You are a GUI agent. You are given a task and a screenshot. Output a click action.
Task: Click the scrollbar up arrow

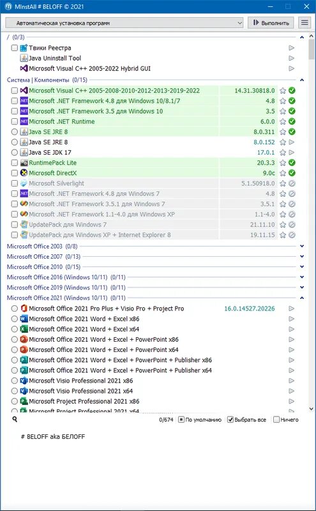(311, 37)
